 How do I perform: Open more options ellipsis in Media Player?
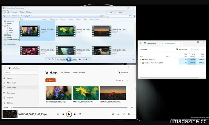pos(134,114)
